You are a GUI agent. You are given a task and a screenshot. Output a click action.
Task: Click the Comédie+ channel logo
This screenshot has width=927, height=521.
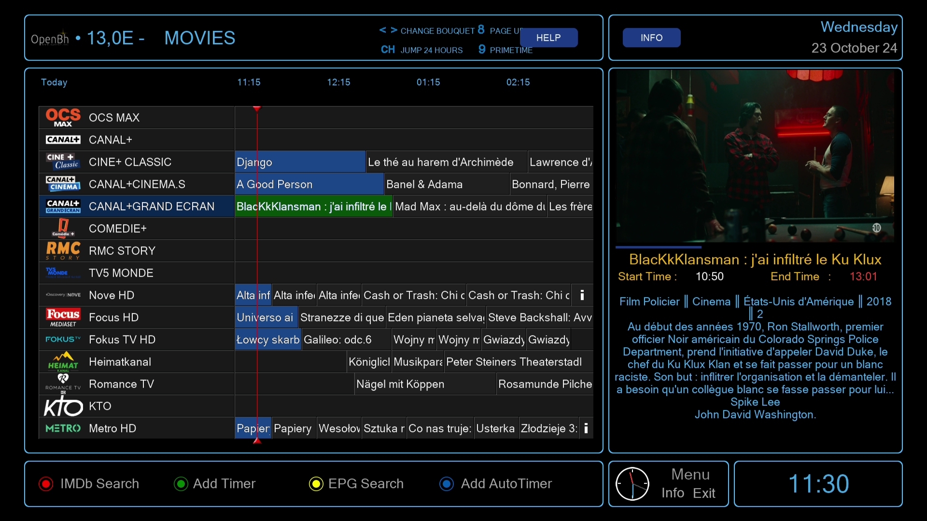(x=63, y=228)
